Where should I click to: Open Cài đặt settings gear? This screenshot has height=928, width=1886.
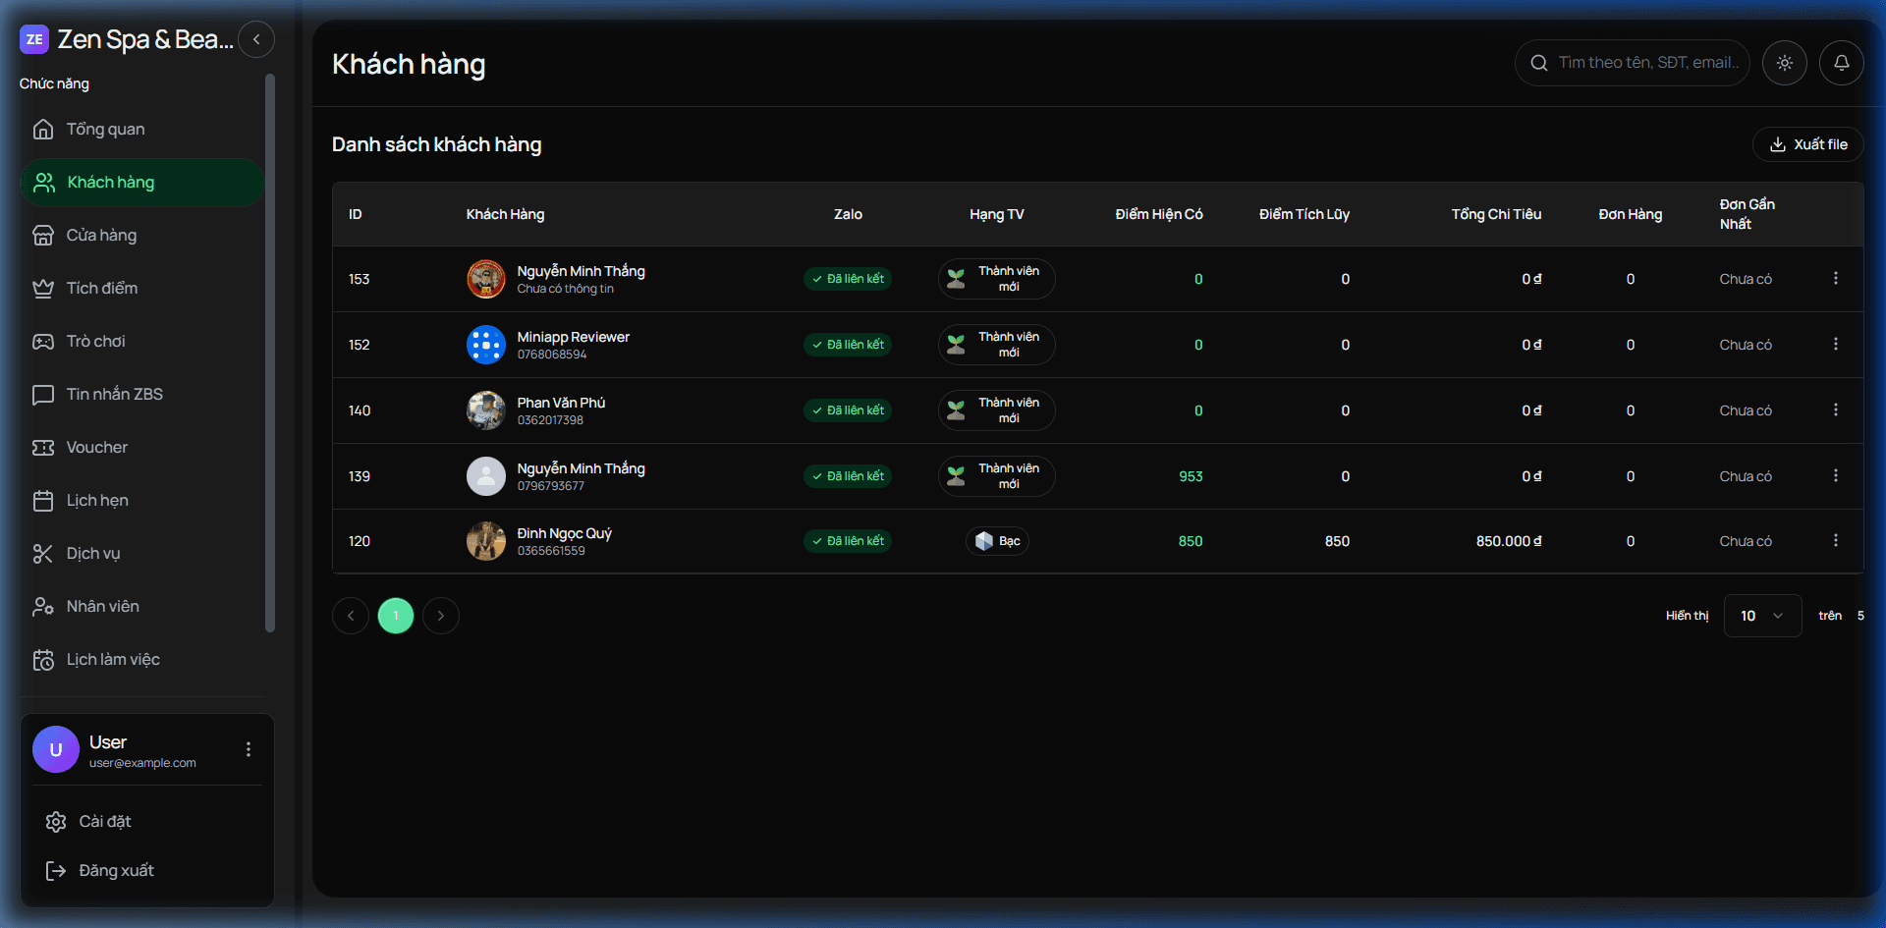(x=57, y=822)
